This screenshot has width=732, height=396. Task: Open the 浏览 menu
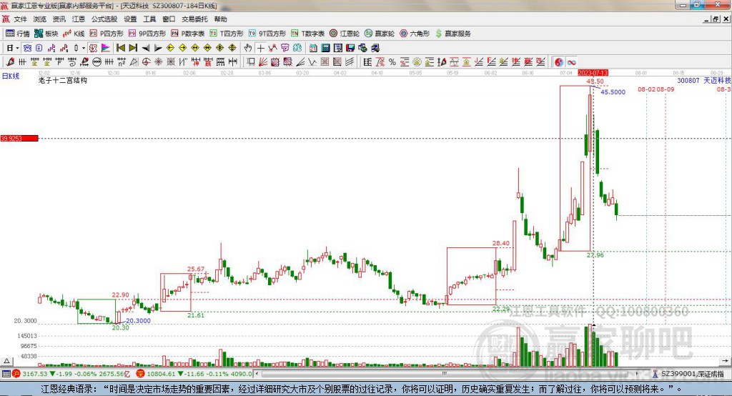click(40, 19)
